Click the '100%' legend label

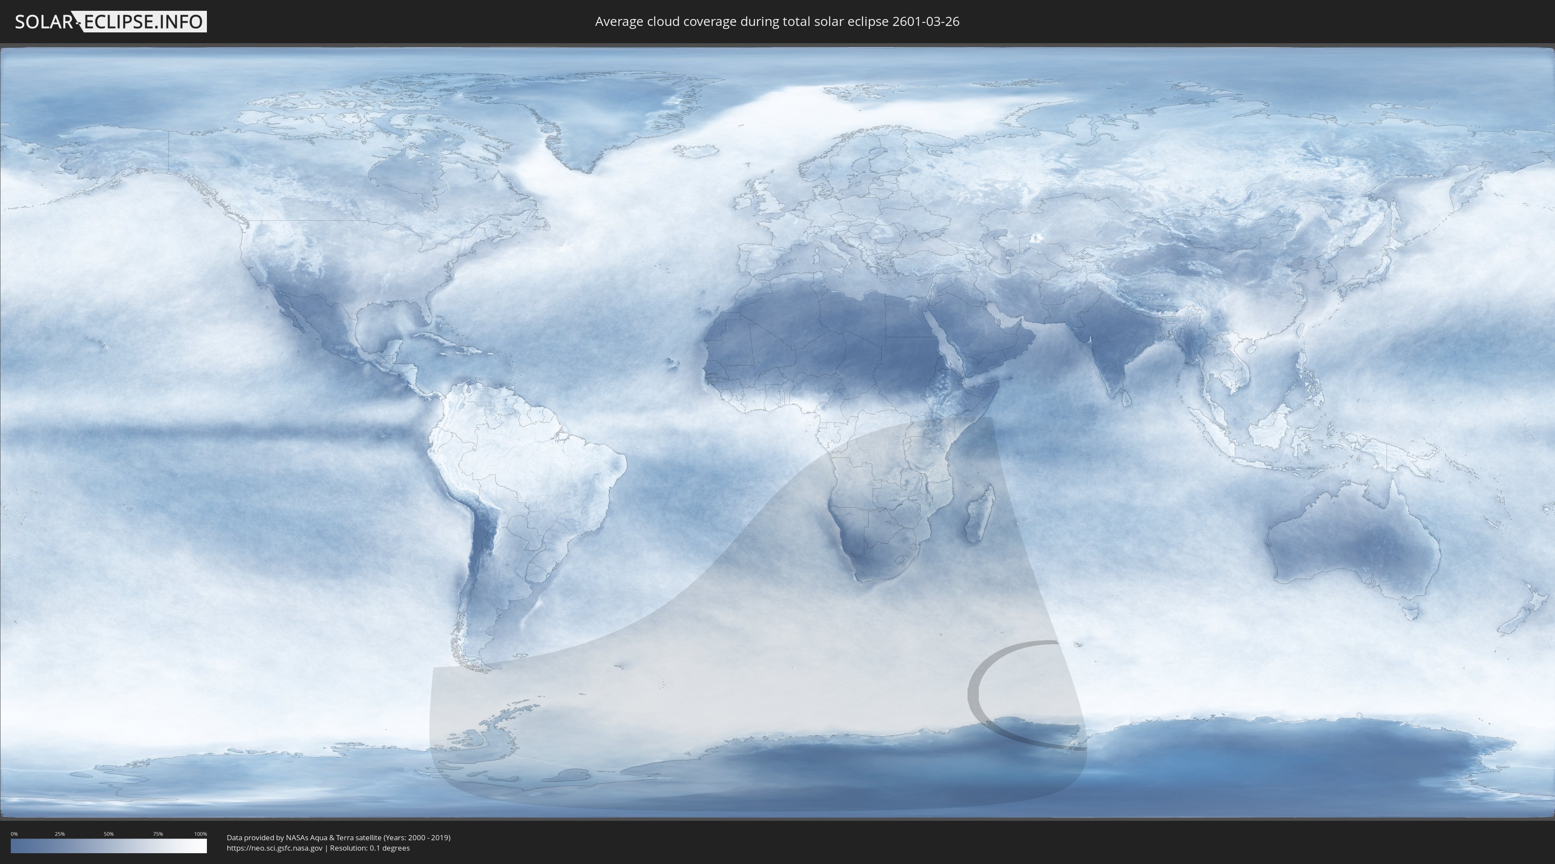(x=200, y=834)
